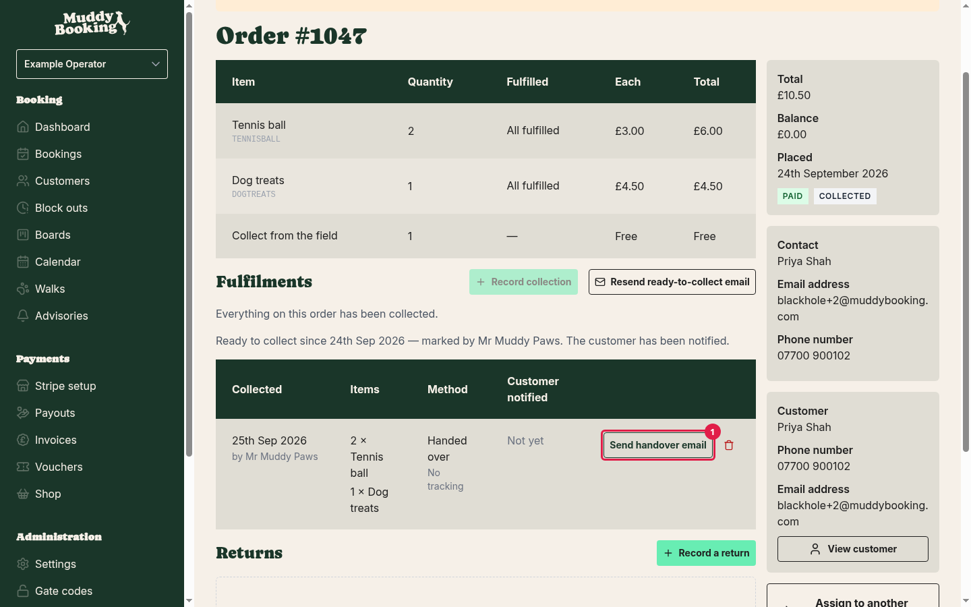Click the 24th September 2026 placed date

pyautogui.click(x=833, y=173)
